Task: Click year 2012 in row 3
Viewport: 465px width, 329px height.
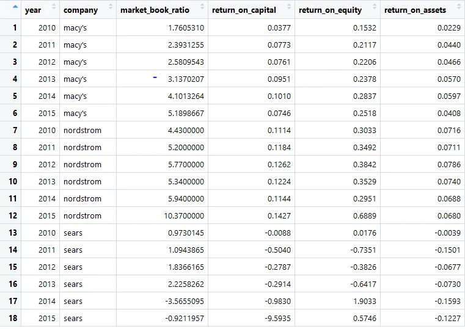Action: click(47, 62)
